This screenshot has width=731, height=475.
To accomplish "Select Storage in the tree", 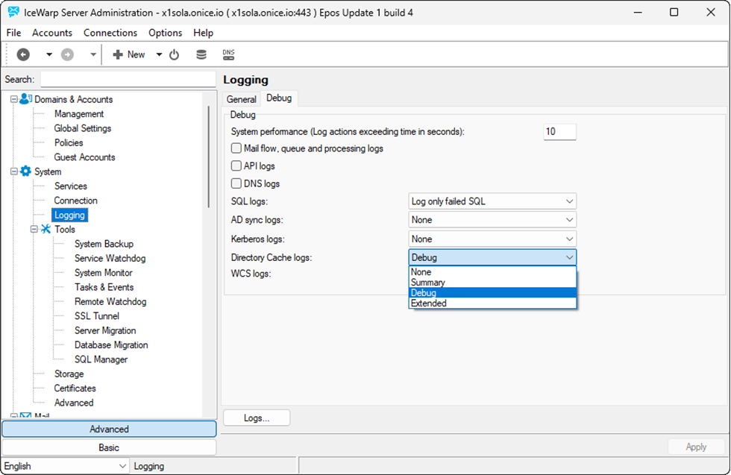I will (69, 374).
